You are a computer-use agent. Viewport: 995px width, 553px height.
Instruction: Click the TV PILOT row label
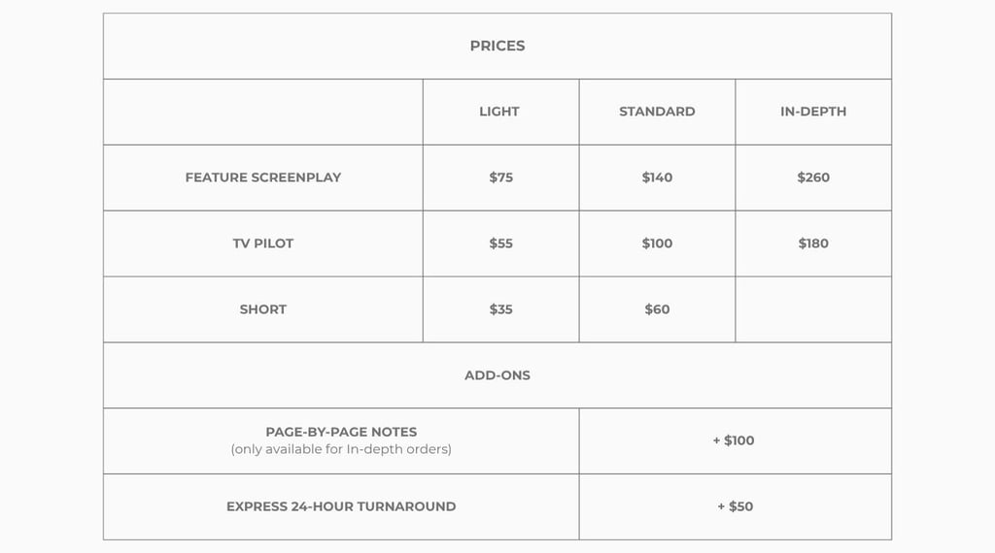262,244
